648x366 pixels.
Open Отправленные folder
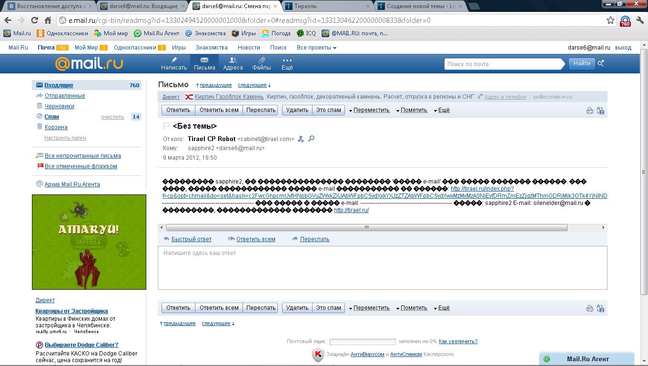coord(65,96)
